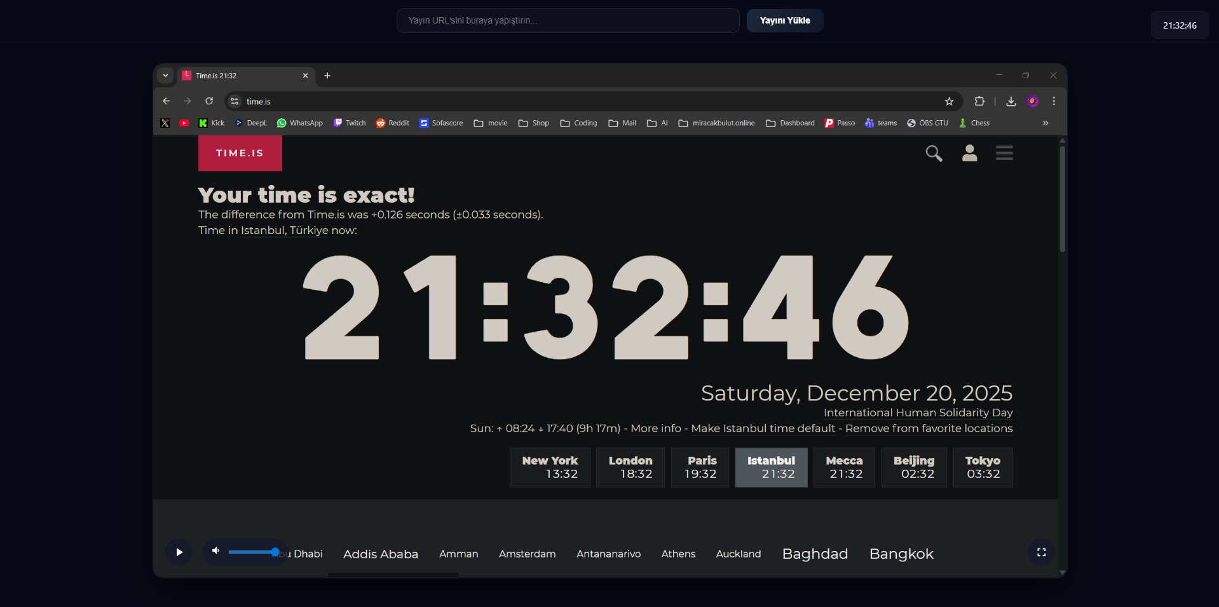This screenshot has height=607, width=1219.
Task: Click International Human Solidarity Day link
Action: coord(918,413)
